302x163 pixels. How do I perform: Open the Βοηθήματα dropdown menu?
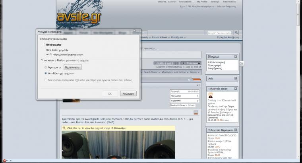click(x=178, y=37)
